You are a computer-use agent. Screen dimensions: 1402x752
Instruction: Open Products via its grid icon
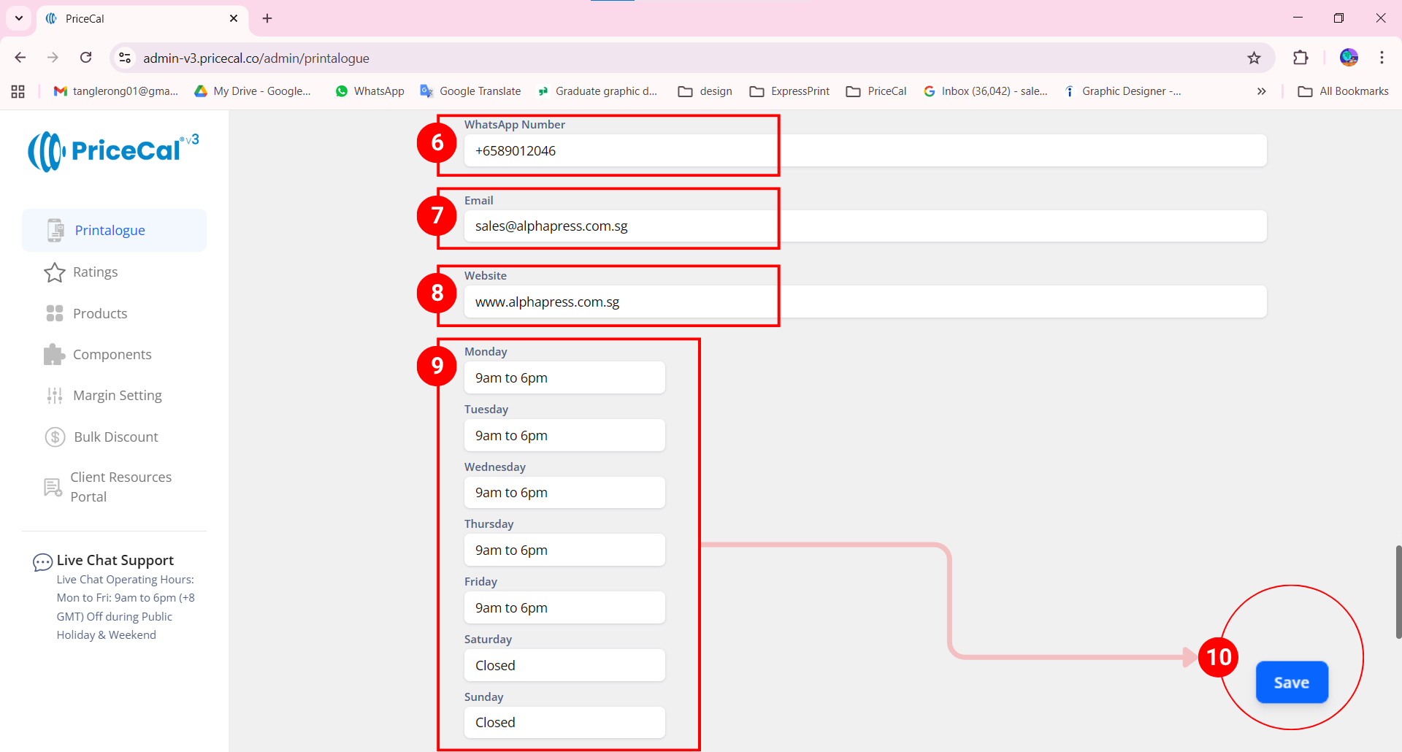click(x=55, y=313)
